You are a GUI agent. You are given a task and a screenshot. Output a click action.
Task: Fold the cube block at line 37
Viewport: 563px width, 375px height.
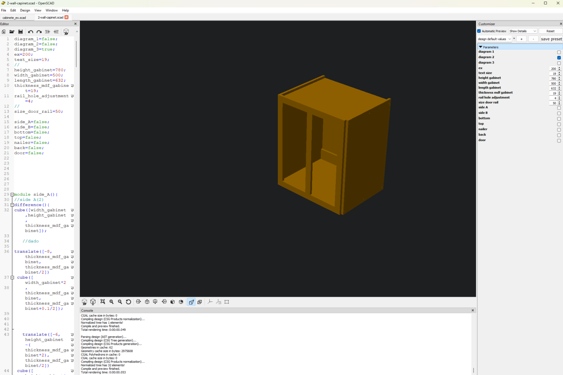tap(12, 278)
